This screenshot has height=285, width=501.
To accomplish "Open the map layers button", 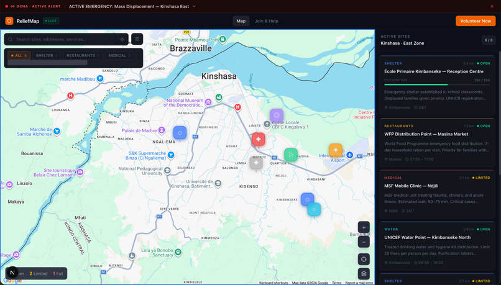I will pos(364,274).
